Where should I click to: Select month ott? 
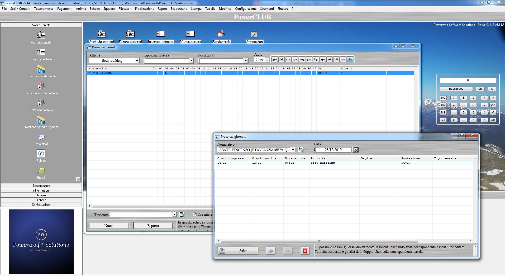point(336,59)
